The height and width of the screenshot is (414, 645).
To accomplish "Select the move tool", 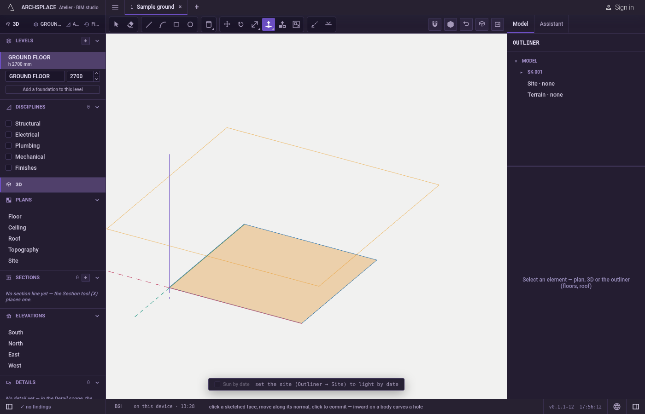I will [x=227, y=24].
